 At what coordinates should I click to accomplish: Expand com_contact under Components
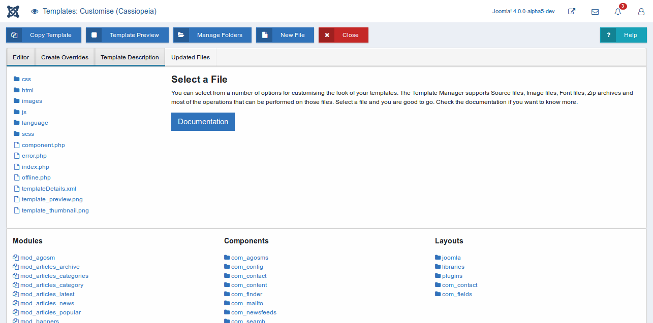click(x=249, y=276)
